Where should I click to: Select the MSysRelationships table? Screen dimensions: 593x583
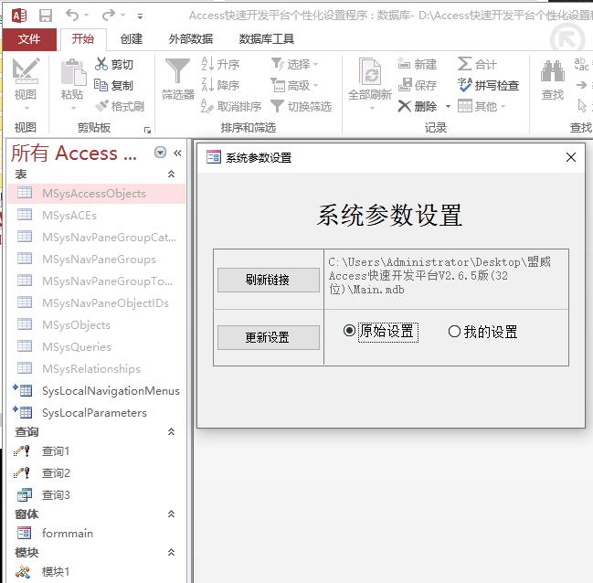[97, 369]
